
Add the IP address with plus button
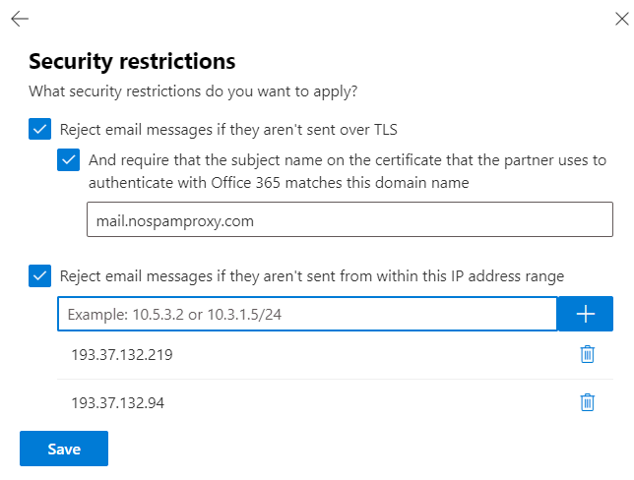[x=585, y=314]
